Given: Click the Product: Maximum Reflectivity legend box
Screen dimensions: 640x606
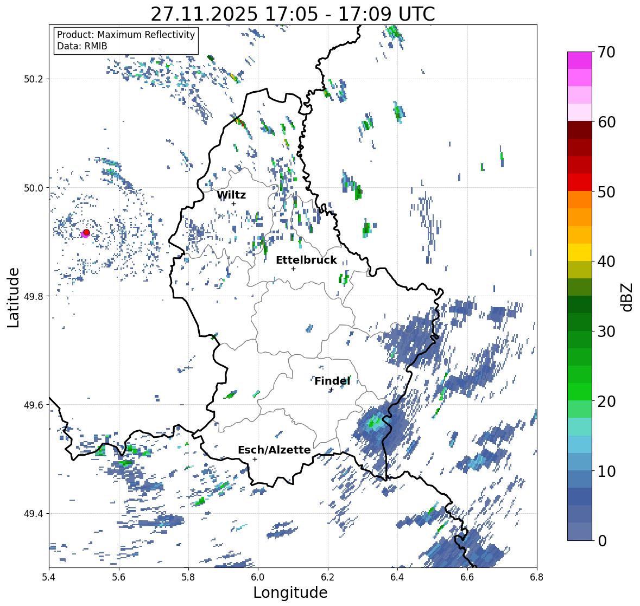Looking at the screenshot, I should 126,40.
